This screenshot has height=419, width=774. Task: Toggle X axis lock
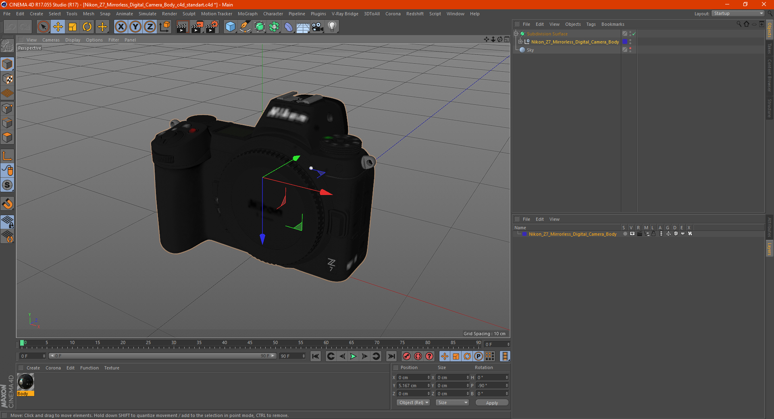click(121, 27)
